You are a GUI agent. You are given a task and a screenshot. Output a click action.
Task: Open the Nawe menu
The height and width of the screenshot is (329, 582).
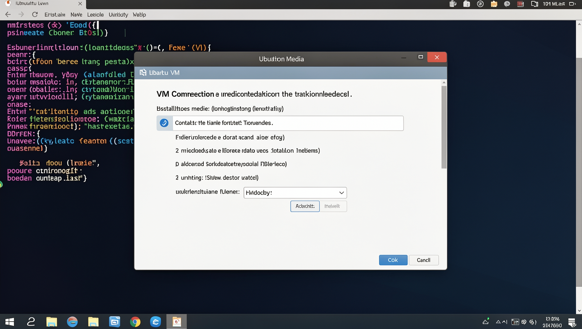coord(76,15)
